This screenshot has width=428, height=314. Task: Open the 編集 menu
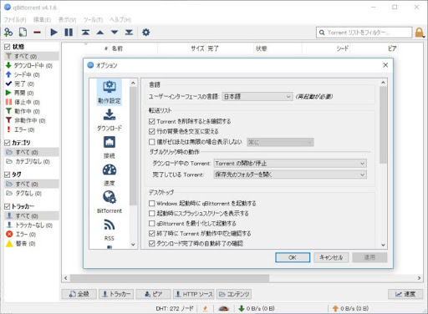pyautogui.click(x=42, y=20)
